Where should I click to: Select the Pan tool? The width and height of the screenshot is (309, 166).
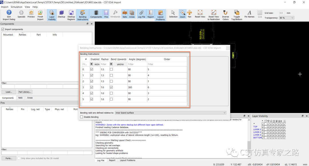[x=190, y=14]
